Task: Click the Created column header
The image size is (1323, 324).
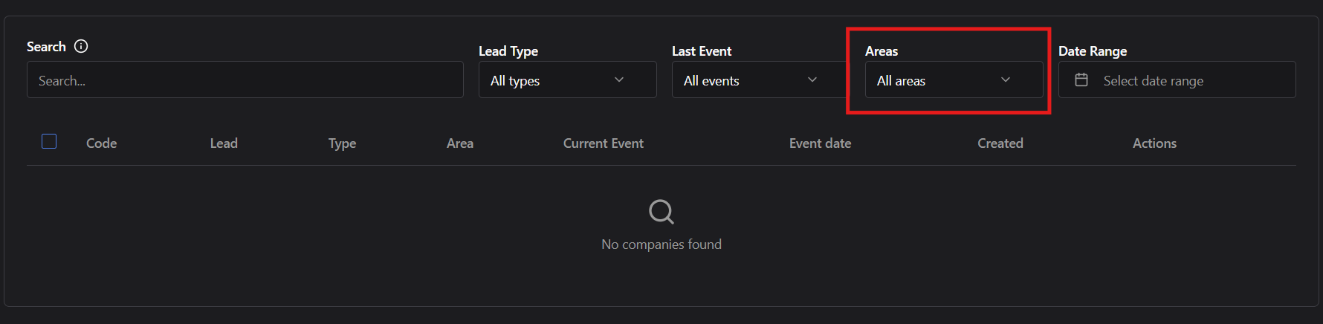Action: tap(1000, 143)
